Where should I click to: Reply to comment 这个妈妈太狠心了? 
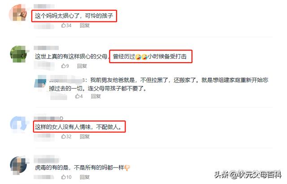pyautogui.click(x=85, y=26)
